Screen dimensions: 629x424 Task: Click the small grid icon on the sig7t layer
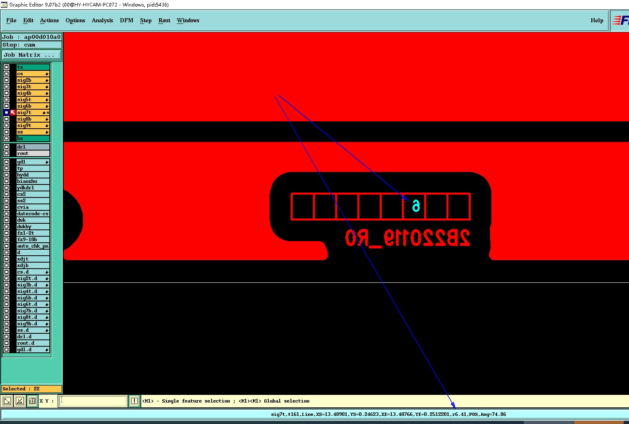coord(48,112)
